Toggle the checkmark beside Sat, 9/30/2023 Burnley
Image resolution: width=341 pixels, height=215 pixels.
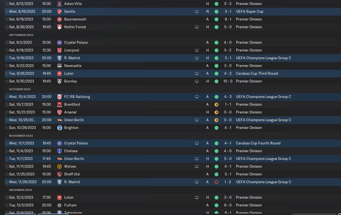[x=7, y=81]
